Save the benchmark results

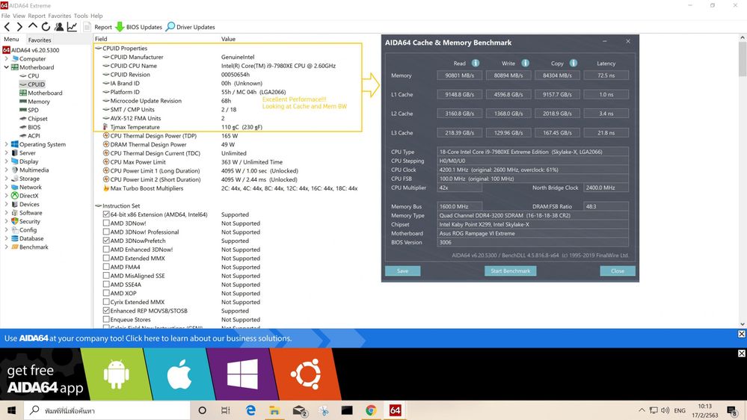click(402, 271)
